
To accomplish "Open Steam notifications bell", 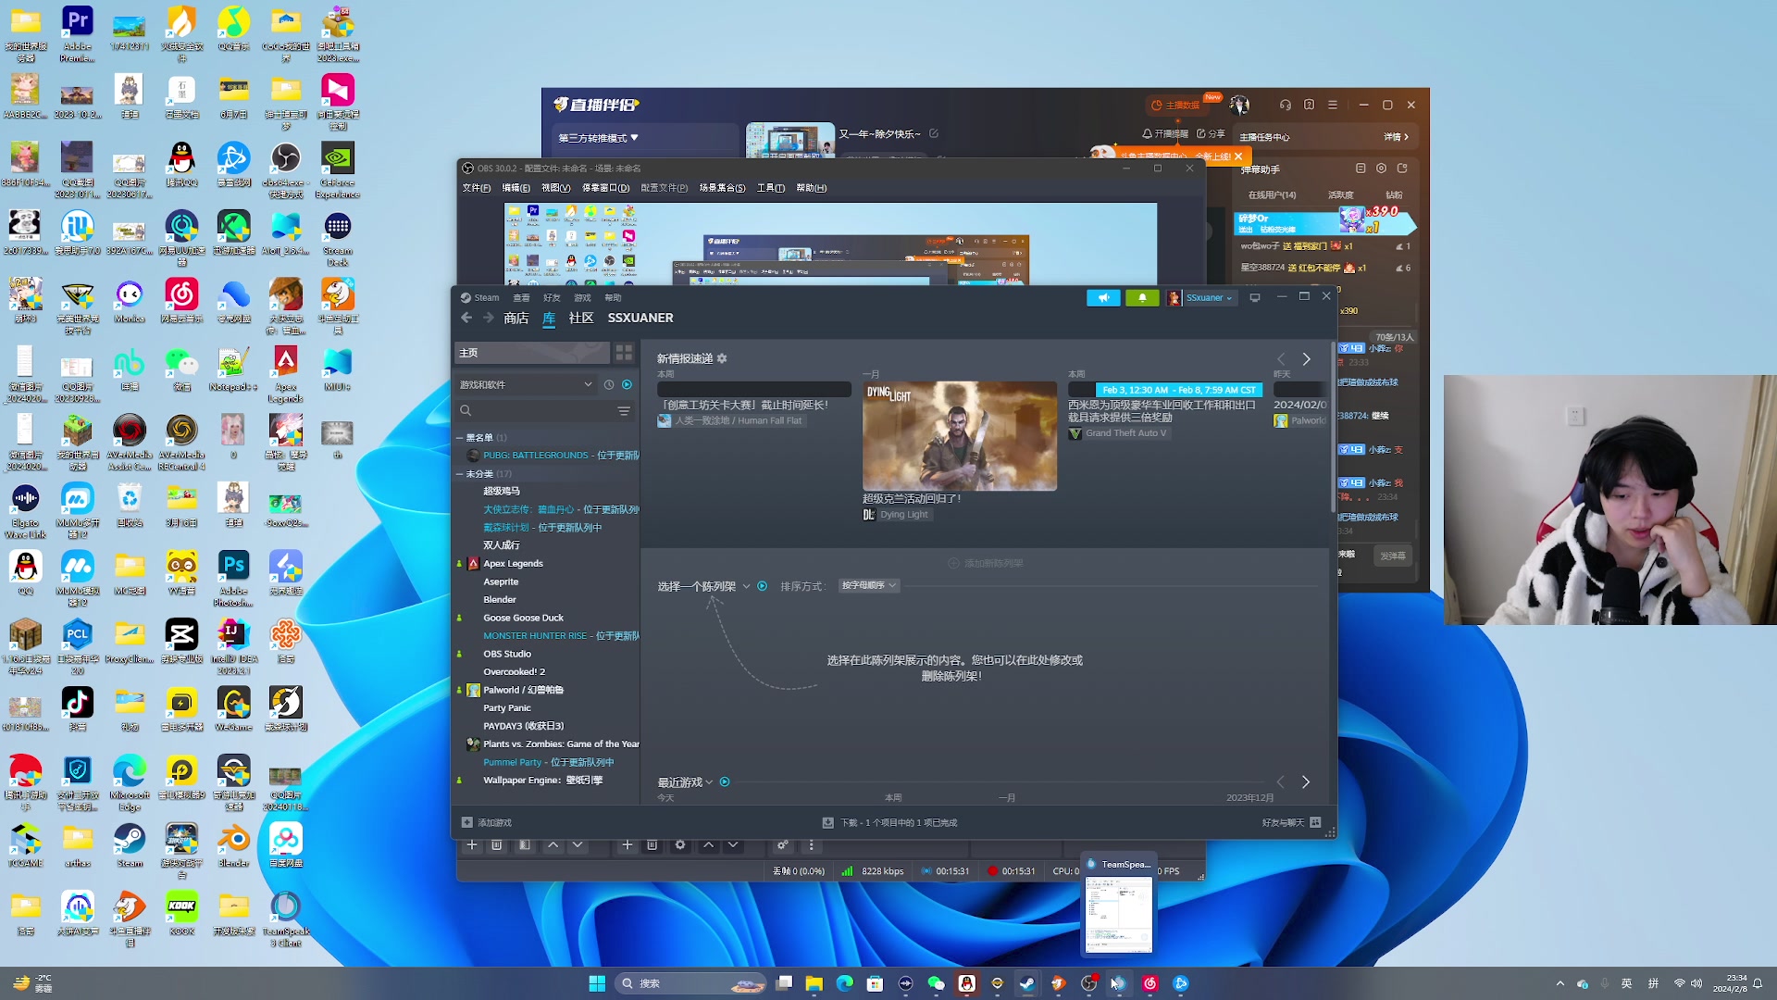I will [1142, 297].
